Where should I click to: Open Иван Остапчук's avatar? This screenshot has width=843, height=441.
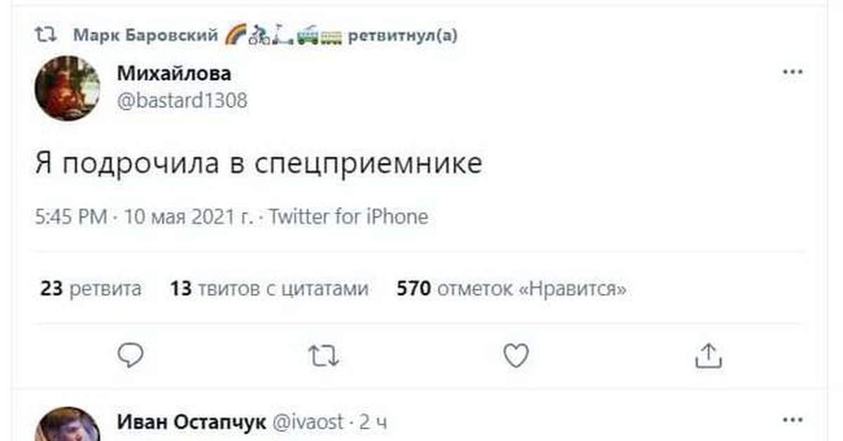click(67, 426)
